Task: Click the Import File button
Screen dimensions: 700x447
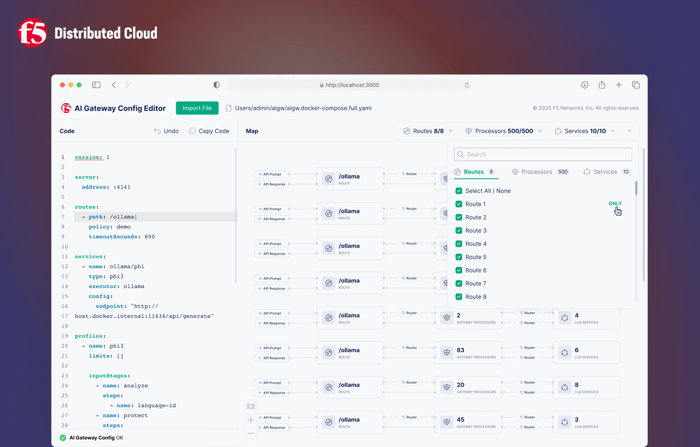Action: [x=197, y=108]
